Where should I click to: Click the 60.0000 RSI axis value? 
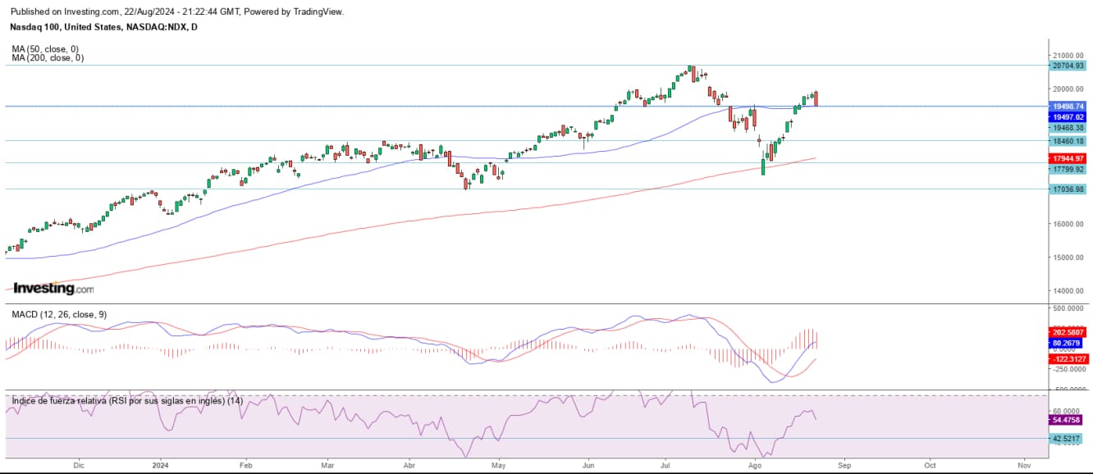[1068, 410]
